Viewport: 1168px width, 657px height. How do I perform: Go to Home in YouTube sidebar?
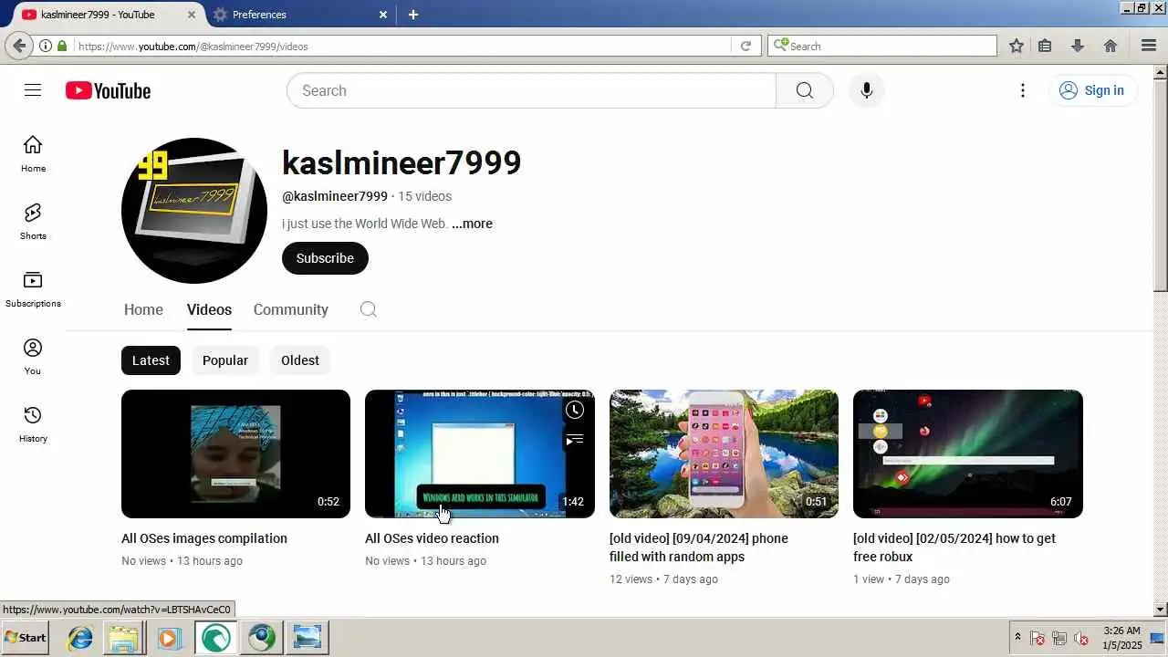33,154
